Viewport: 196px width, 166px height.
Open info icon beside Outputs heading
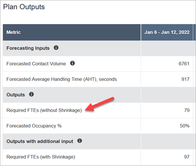[x=31, y=95]
